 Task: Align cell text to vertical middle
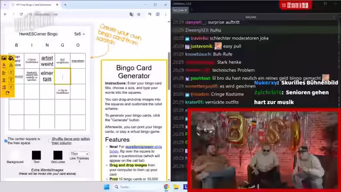point(11,80)
